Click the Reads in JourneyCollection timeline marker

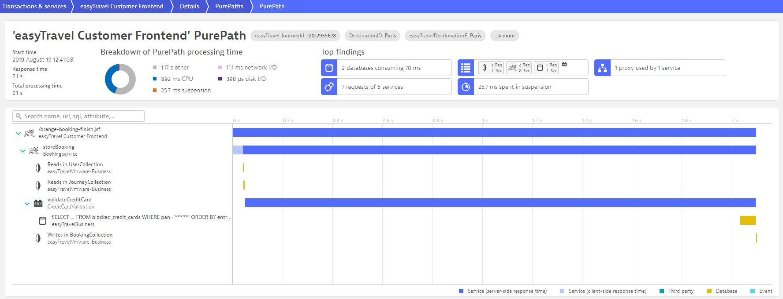click(244, 185)
